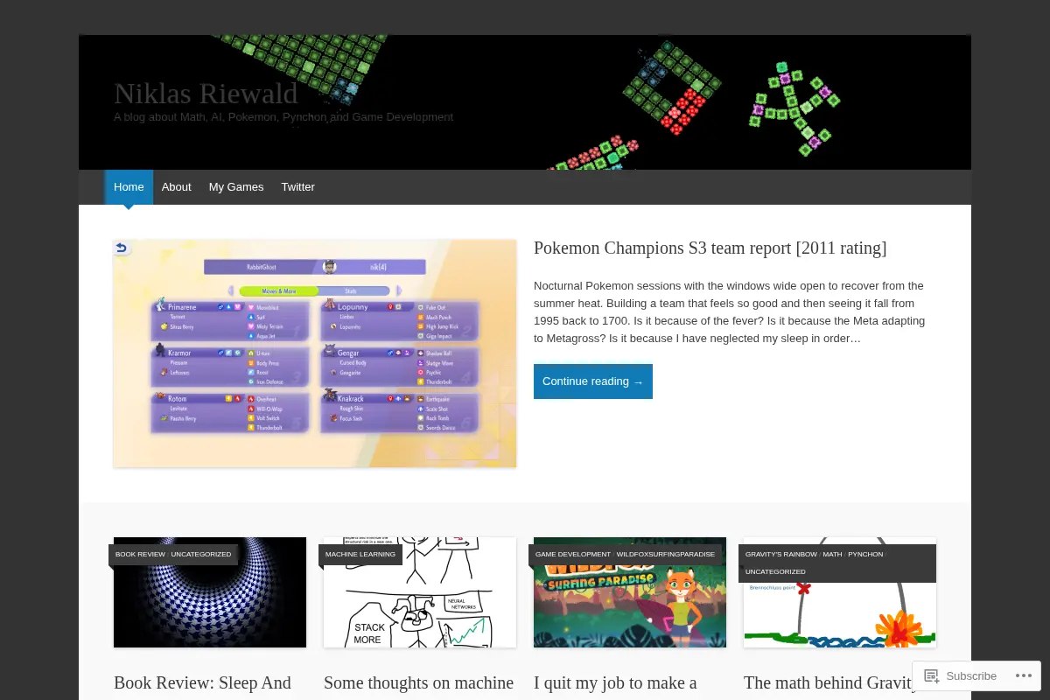Click the blog tagline about Math, AI, Pokemon

coord(283,117)
